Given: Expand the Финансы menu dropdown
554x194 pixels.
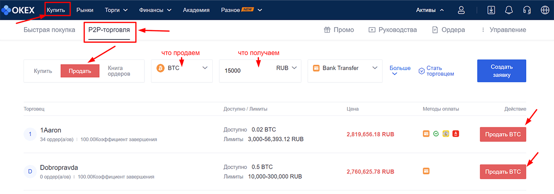Looking at the screenshot, I should coord(155,10).
